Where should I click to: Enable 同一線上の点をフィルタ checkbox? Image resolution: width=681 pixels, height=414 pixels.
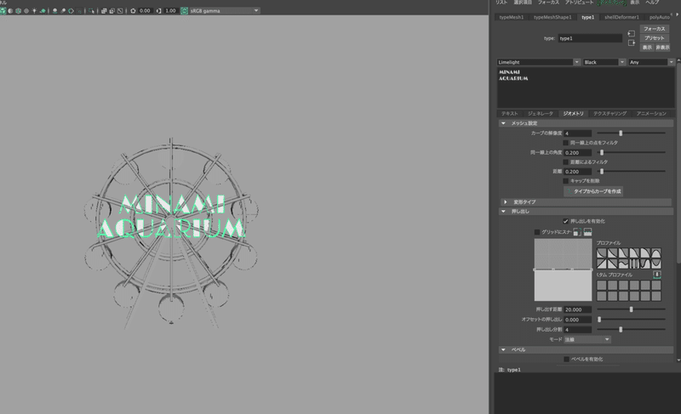(x=565, y=143)
